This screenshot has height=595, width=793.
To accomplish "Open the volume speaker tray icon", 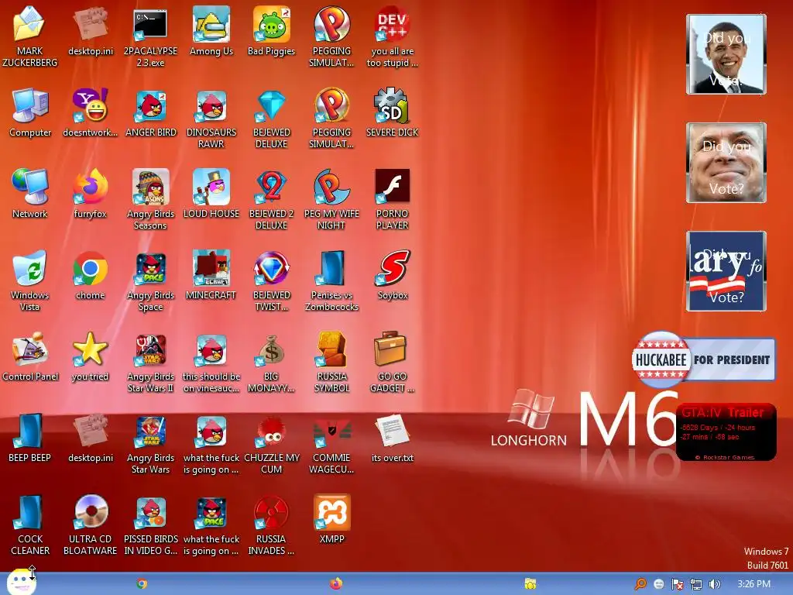I will click(715, 584).
